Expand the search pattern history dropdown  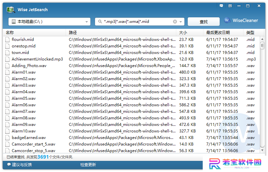click(x=181, y=22)
